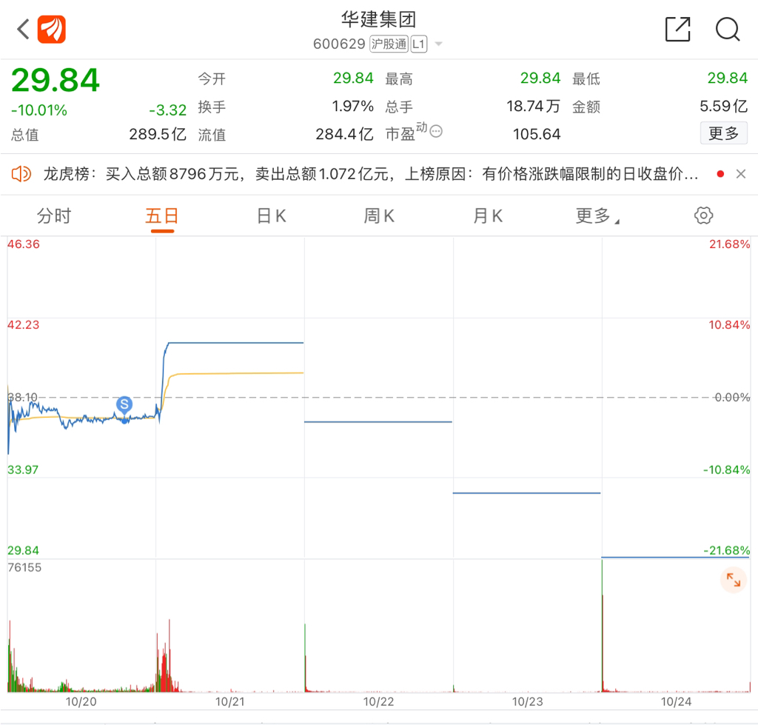This screenshot has width=758, height=725.
Task: Select the 五日 tab
Action: (x=162, y=216)
